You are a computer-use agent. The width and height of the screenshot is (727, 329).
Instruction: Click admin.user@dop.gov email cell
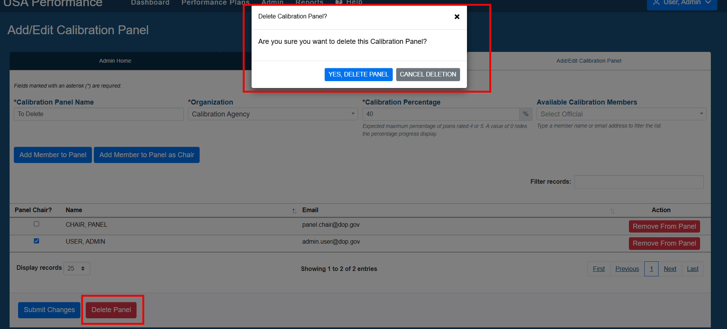(331, 241)
